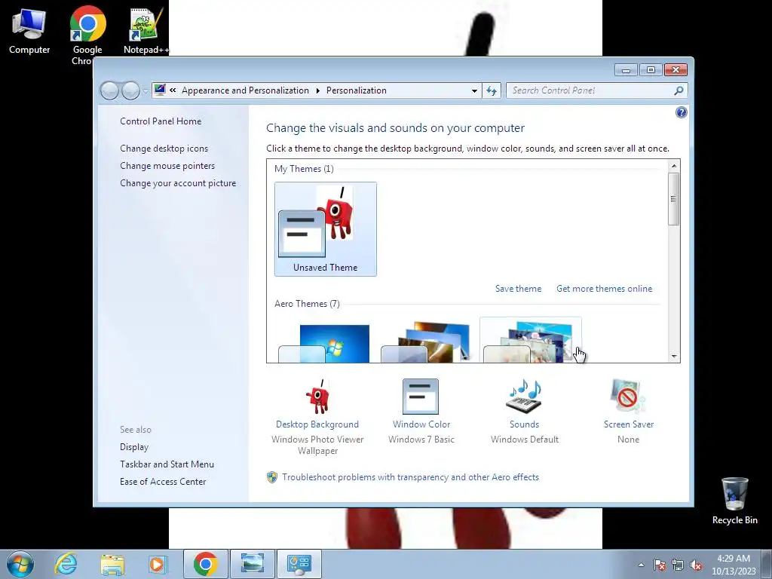Click the refresh button beside address bar
The image size is (772, 579).
pyautogui.click(x=492, y=90)
